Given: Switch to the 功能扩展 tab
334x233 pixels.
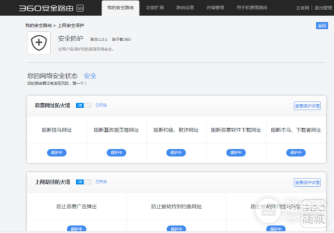Looking at the screenshot, I should pos(155,8).
